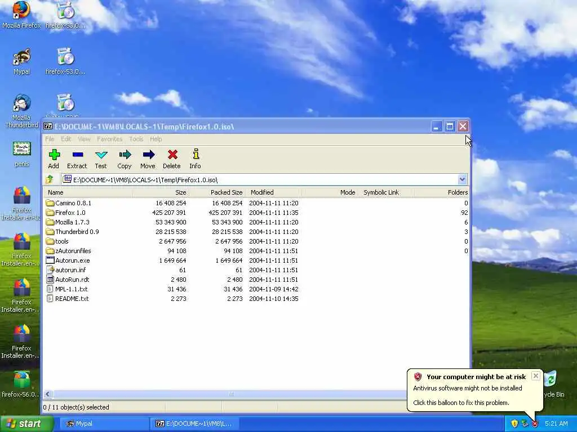The height and width of the screenshot is (432, 577).
Task: Select the README.txt file
Action: coord(68,299)
